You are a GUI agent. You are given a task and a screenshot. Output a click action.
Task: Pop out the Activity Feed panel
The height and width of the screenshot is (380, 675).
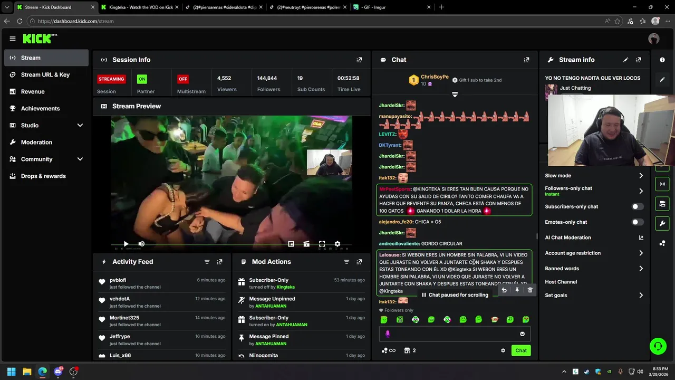pos(220,262)
